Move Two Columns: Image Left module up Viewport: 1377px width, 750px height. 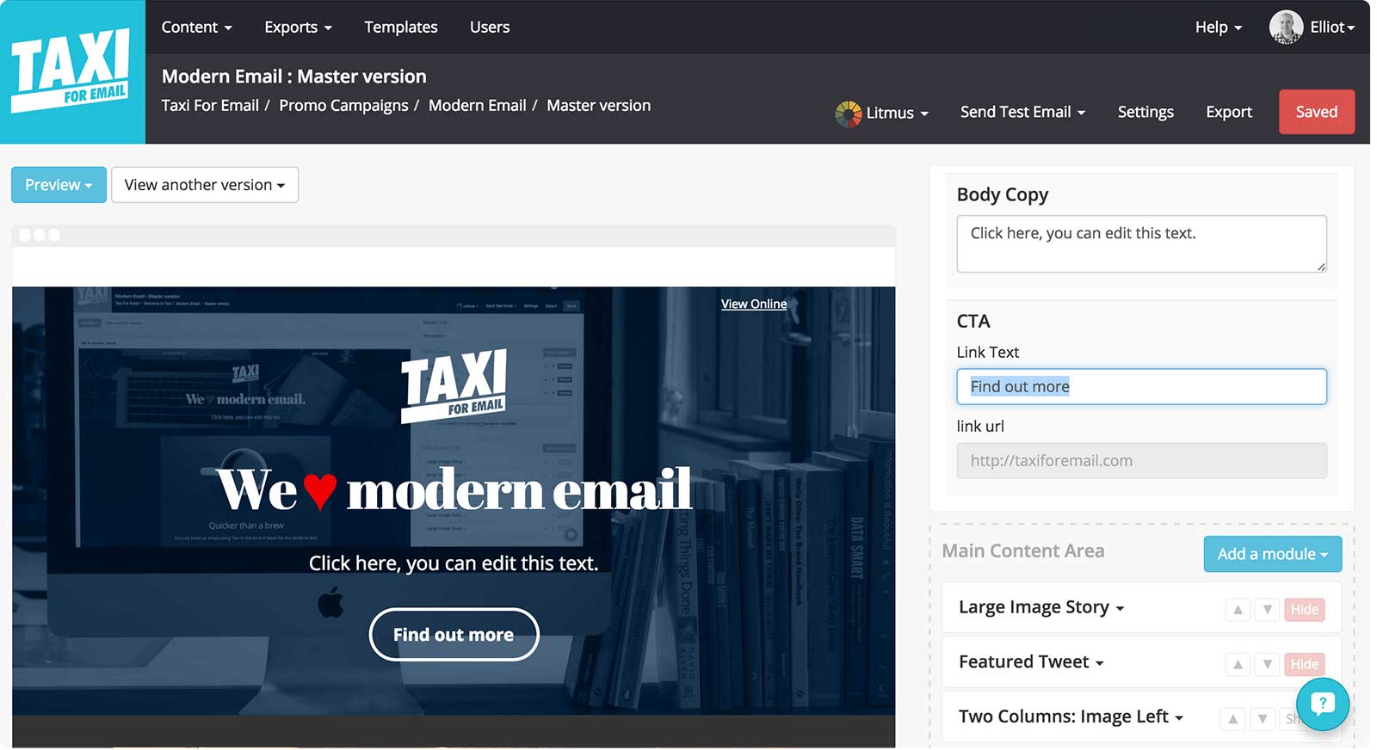click(1233, 718)
